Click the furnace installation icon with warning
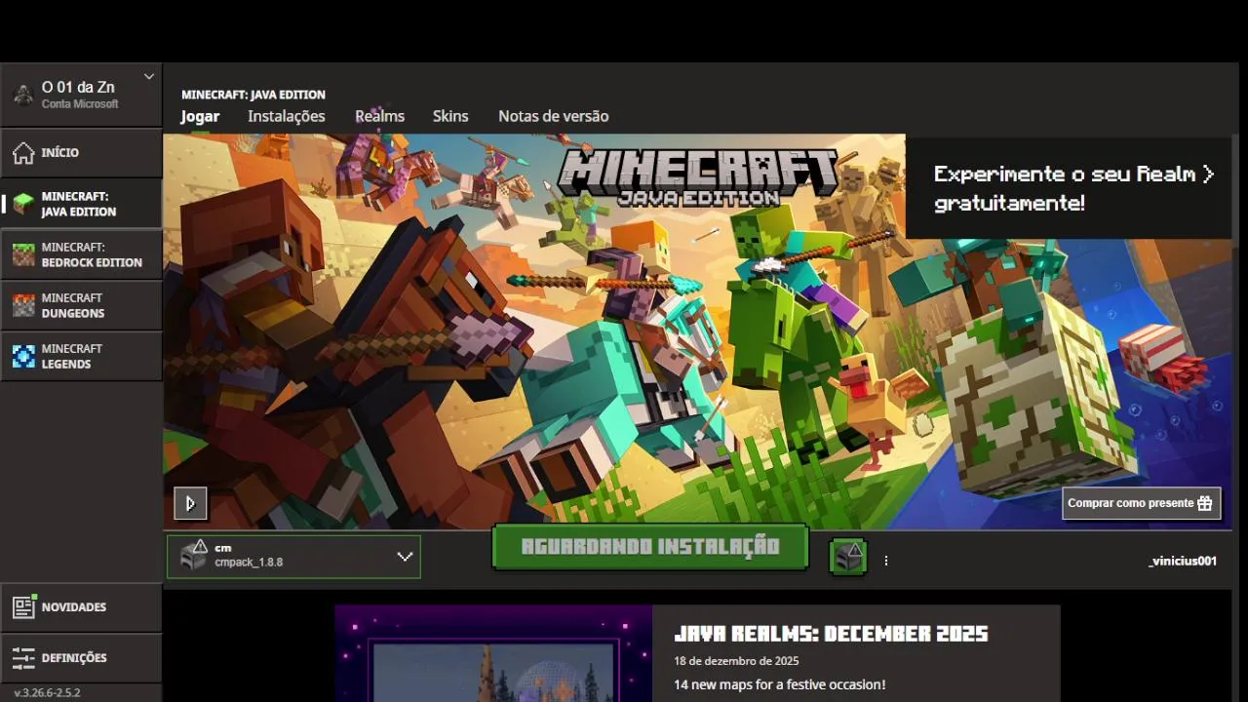This screenshot has width=1248, height=702. [194, 556]
